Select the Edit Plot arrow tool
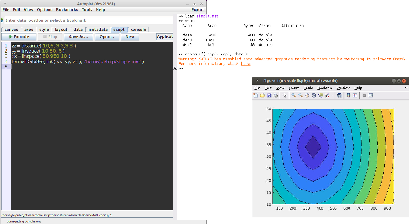 point(285,95)
